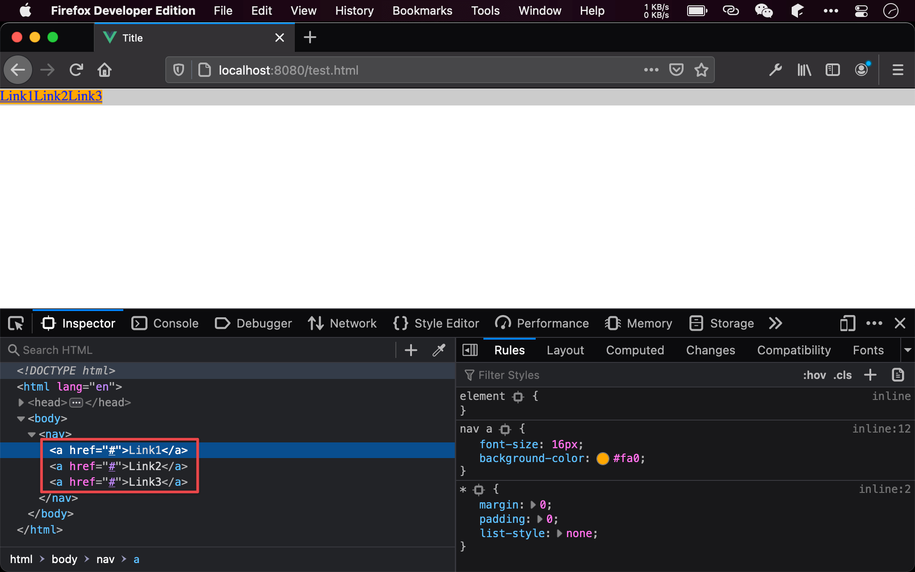Show head node's hidden children badge
This screenshot has height=572, width=915.
(76, 403)
